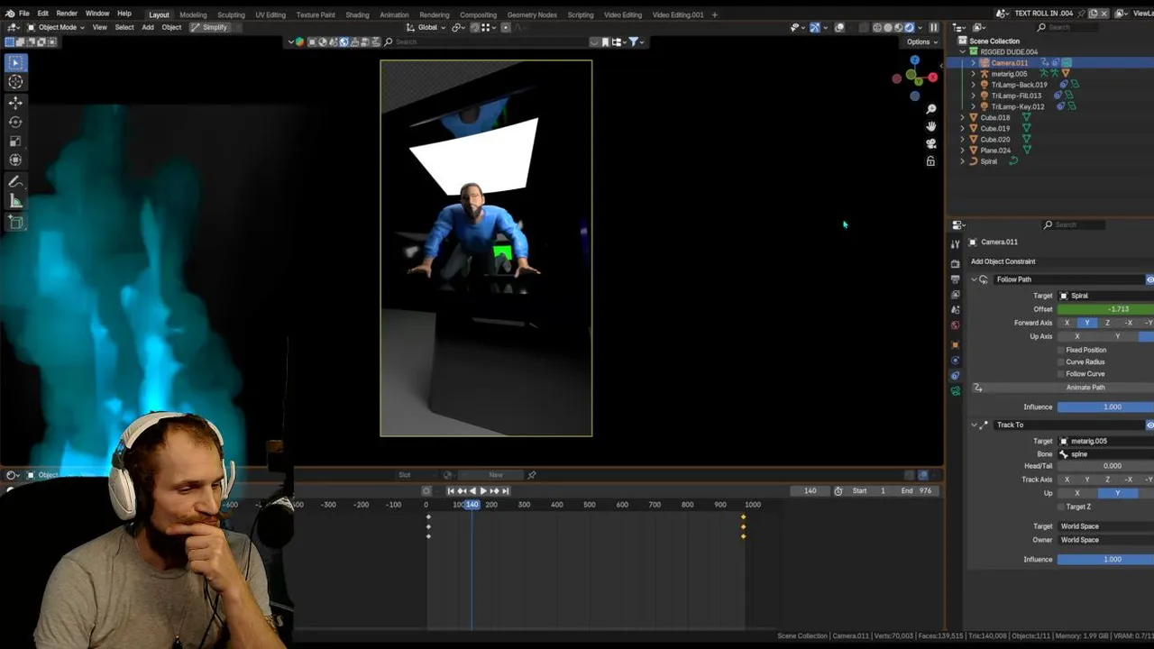Set Follow Path Forward Axis to Z
This screenshot has width=1154, height=649.
tap(1107, 323)
